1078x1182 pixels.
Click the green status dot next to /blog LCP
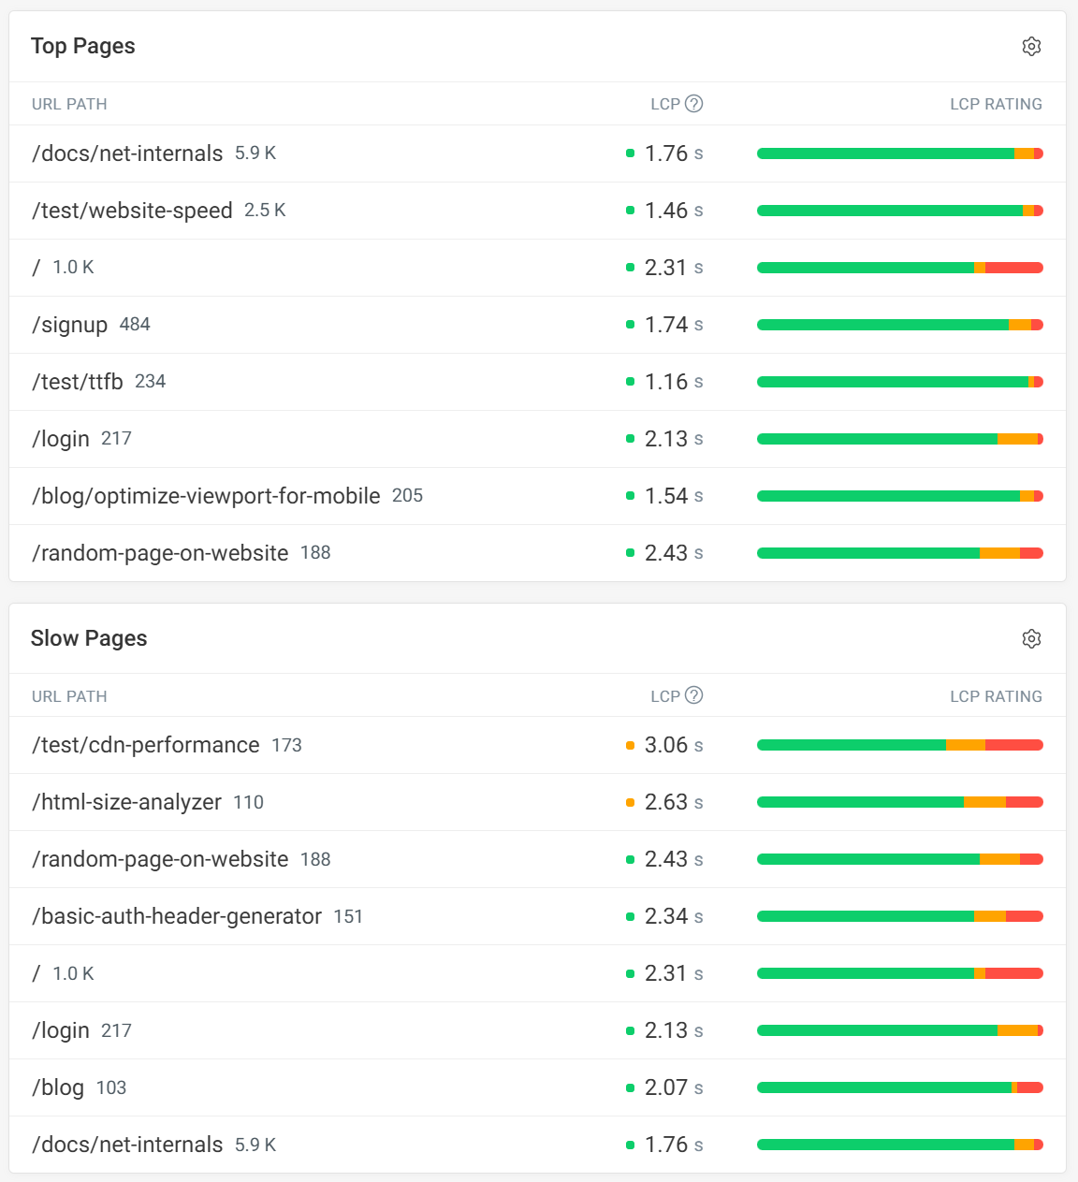click(631, 1087)
